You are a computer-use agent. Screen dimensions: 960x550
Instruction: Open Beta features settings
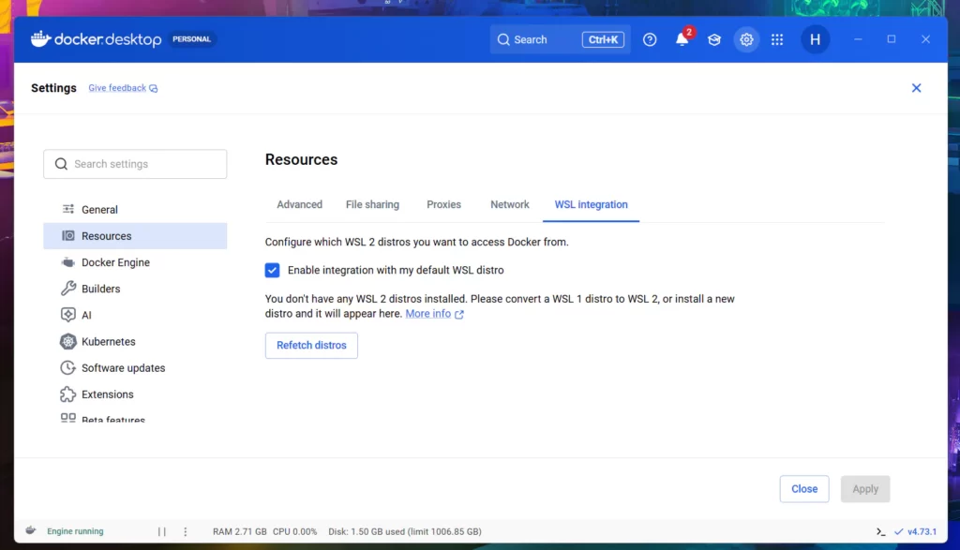[x=135, y=419]
